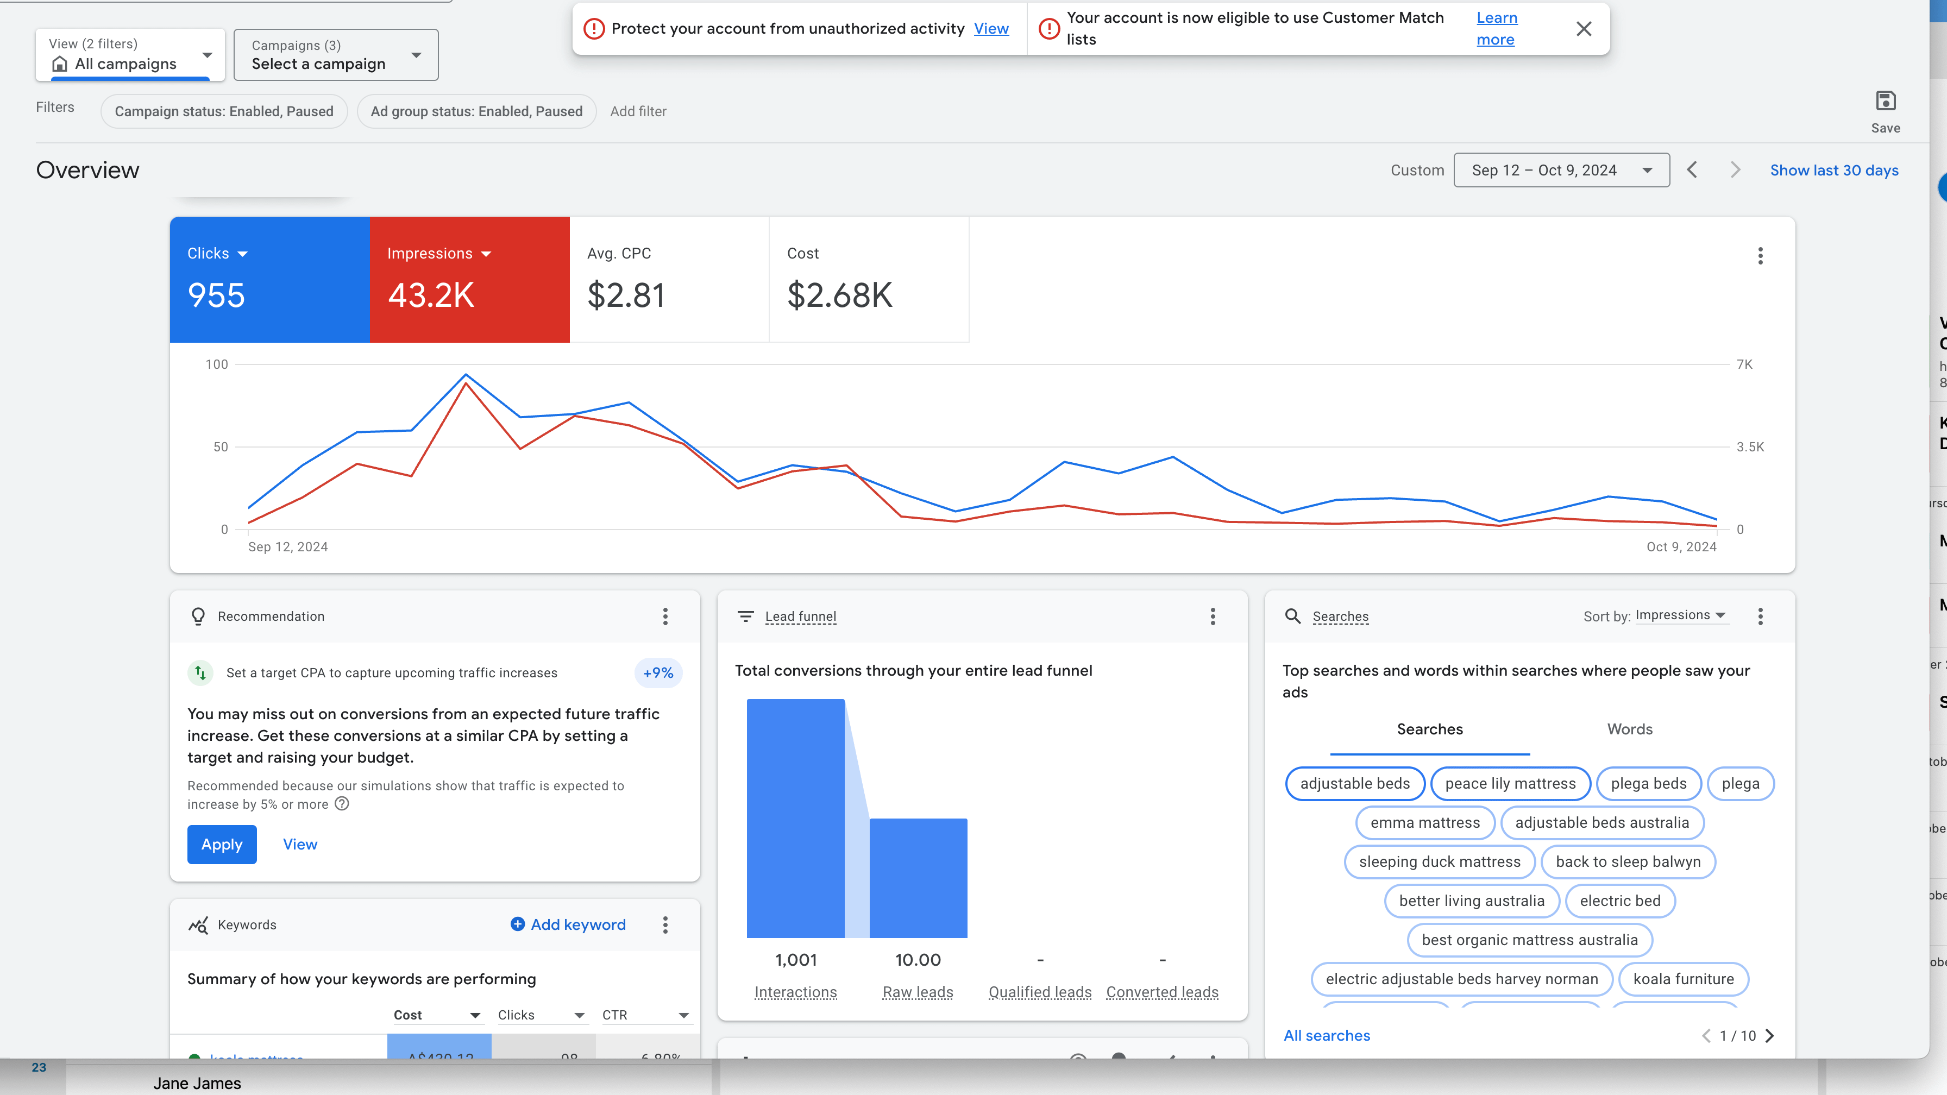
Task: Click the help icon beside traffic explanation
Action: pyautogui.click(x=342, y=803)
